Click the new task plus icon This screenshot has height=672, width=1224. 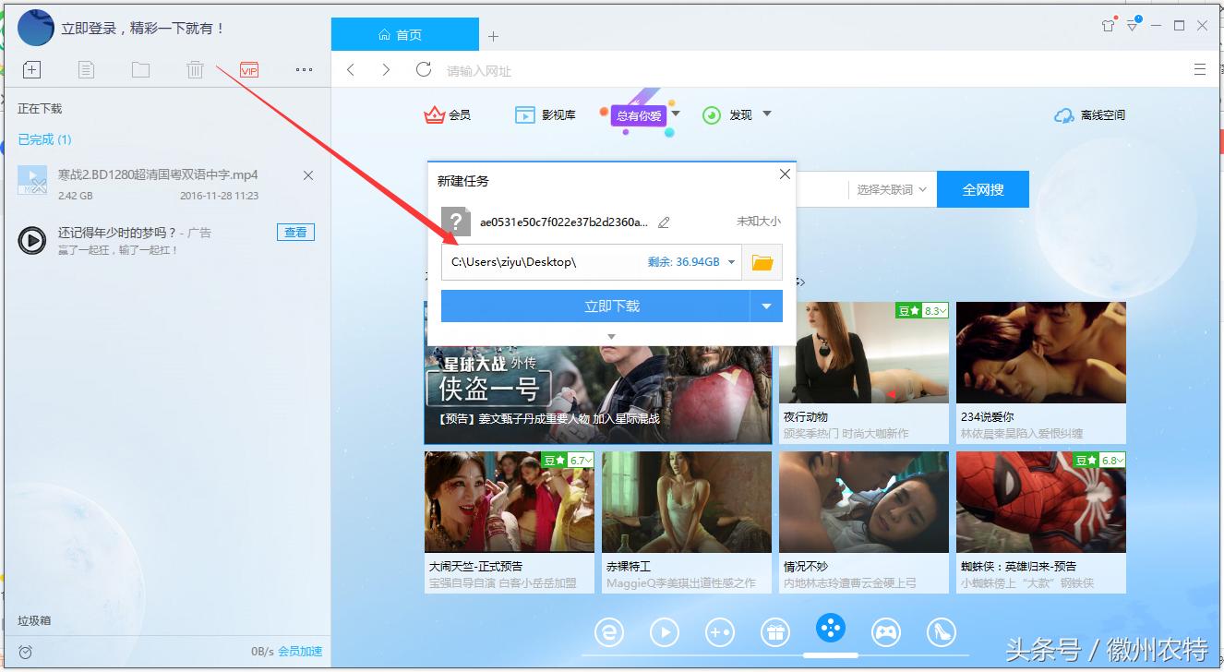pos(31,69)
